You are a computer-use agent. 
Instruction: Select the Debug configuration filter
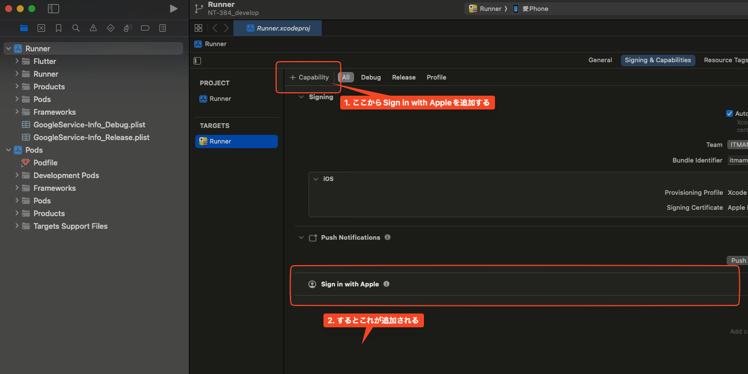(371, 77)
